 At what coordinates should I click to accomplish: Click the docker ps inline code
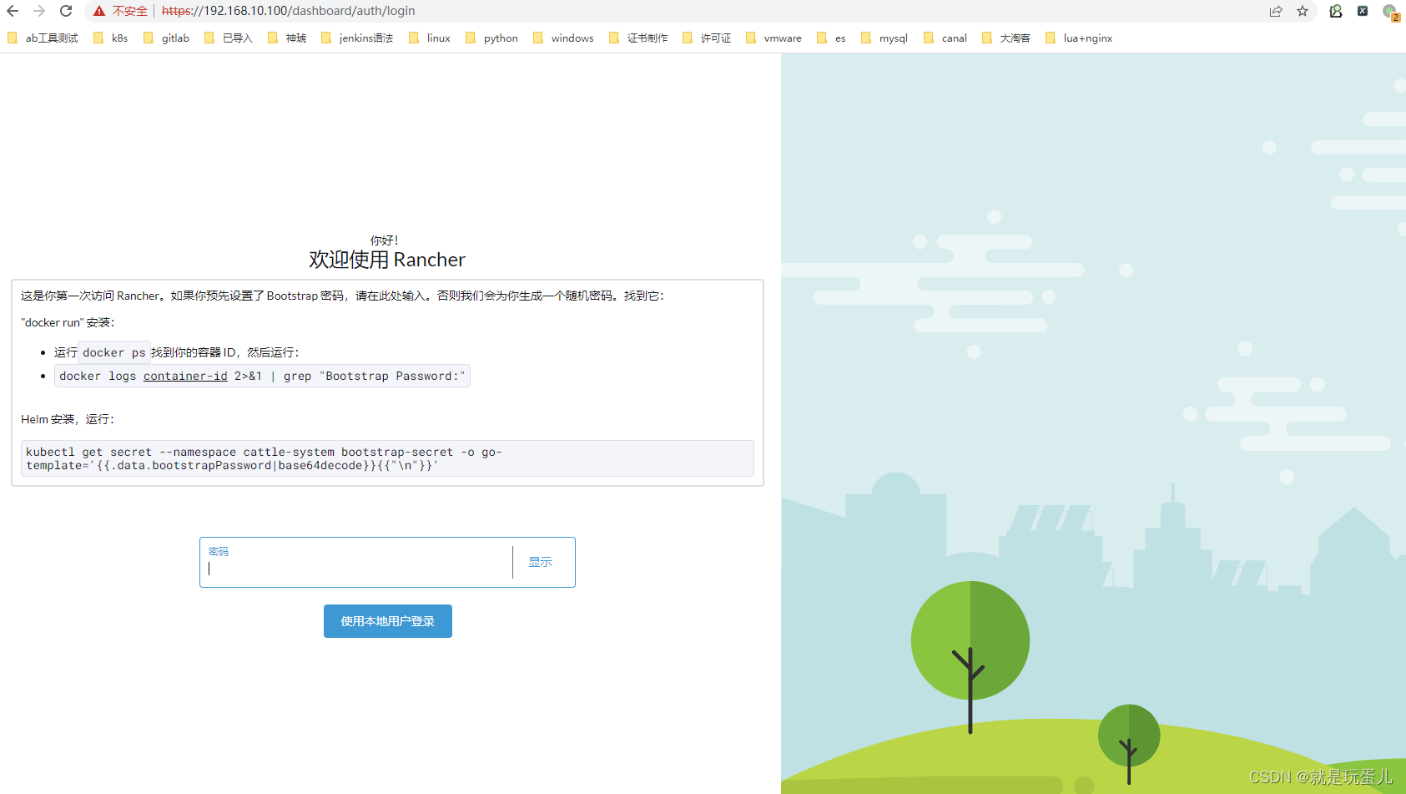coord(114,352)
